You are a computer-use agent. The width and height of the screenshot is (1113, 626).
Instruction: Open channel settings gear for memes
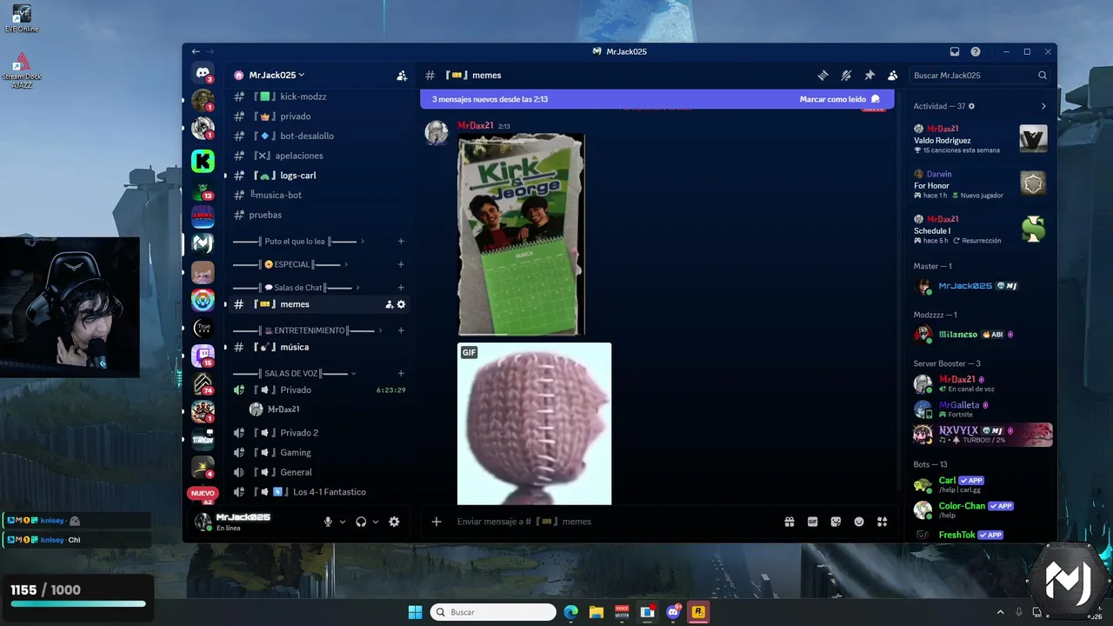pos(401,304)
